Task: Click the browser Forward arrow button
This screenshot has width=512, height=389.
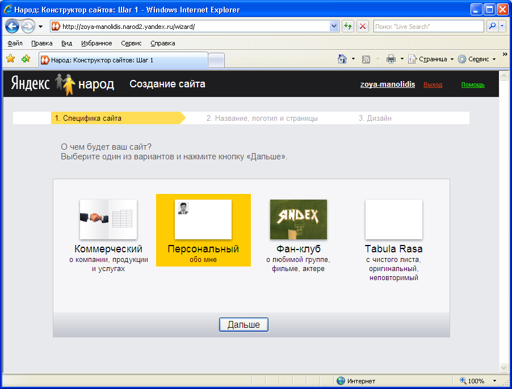Action: pyautogui.click(x=28, y=27)
